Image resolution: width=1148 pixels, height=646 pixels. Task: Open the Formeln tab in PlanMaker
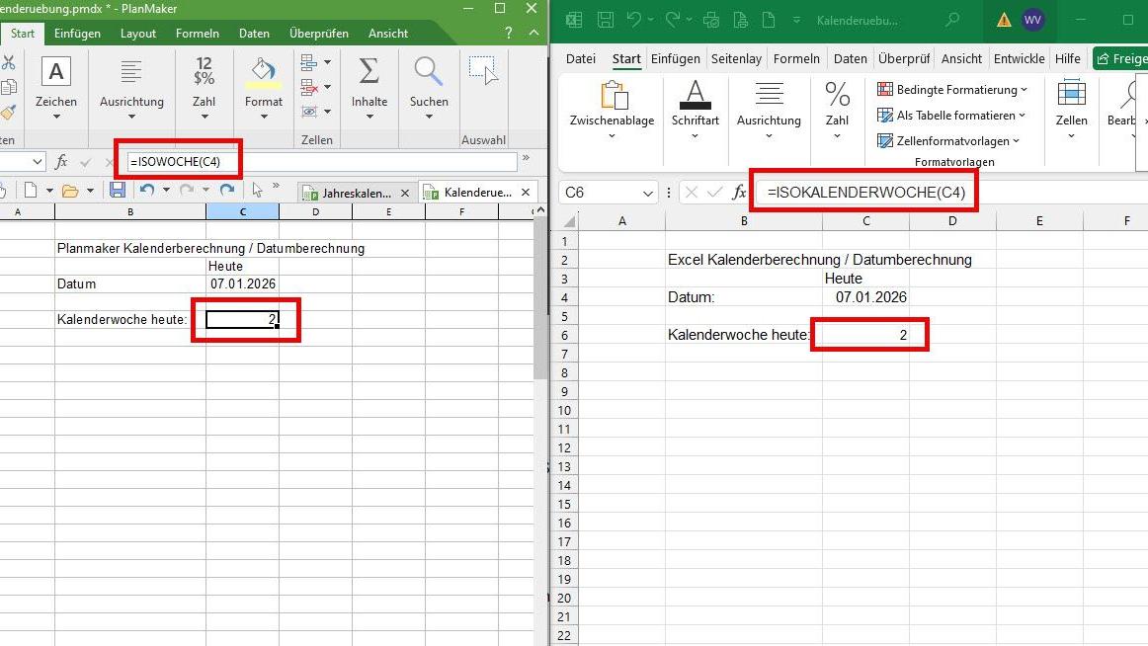click(198, 34)
